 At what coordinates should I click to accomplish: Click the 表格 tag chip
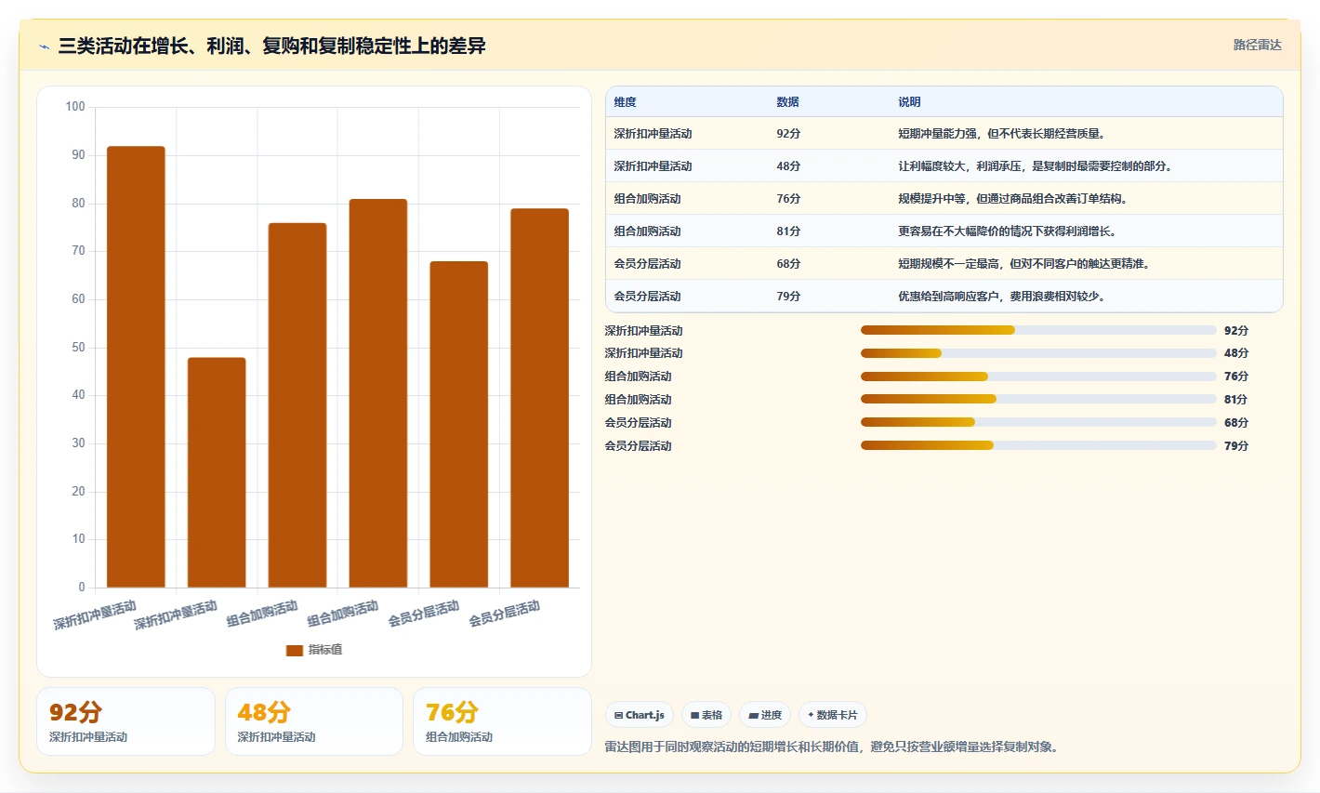point(706,715)
